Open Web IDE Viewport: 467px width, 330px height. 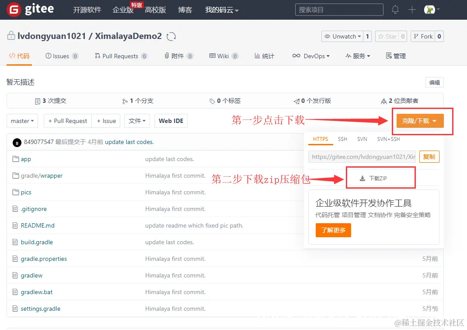[171, 121]
